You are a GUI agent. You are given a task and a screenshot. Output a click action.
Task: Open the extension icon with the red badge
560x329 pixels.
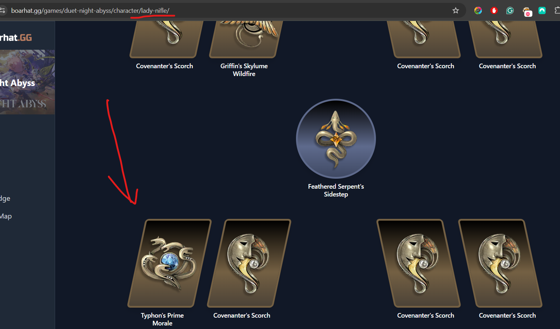527,12
